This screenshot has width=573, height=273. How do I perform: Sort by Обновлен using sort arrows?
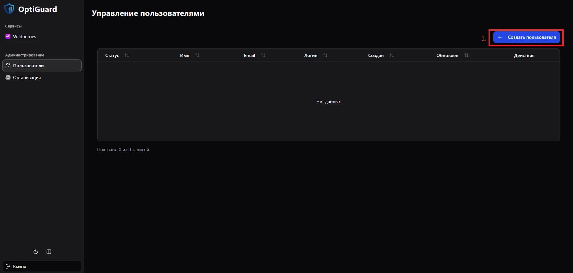[466, 55]
